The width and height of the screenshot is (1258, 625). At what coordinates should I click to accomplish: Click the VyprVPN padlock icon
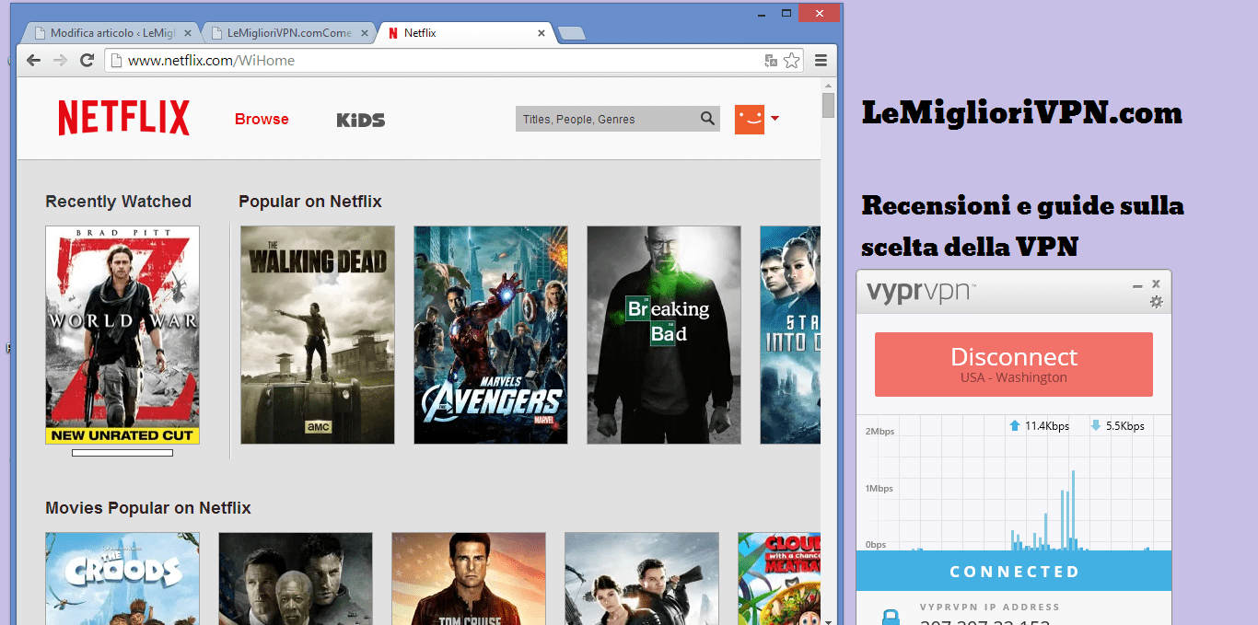point(891,618)
